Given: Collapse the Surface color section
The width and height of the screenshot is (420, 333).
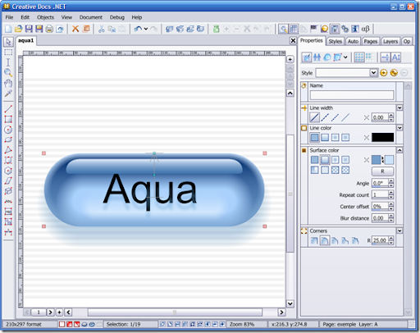Looking at the screenshot, I should coord(399,150).
